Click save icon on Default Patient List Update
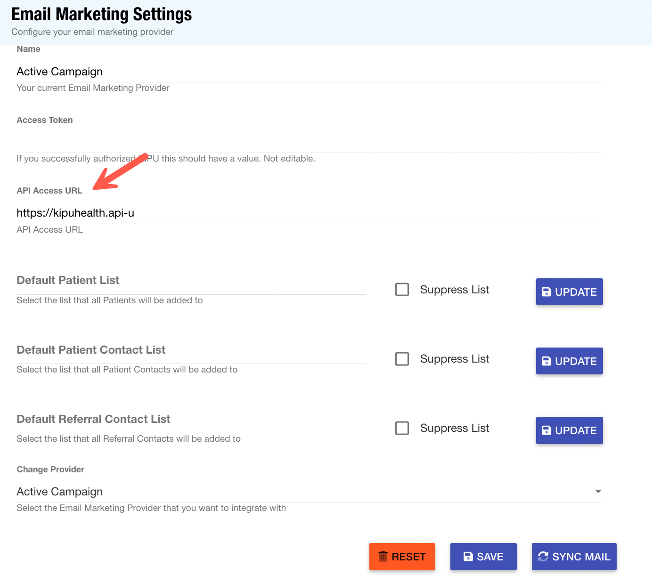The height and width of the screenshot is (583, 652). (x=546, y=292)
